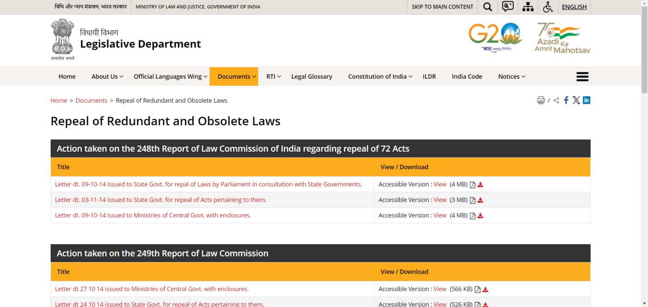Go to Legal Glossary menu item
Screen dimensions: 648x307
[312, 77]
